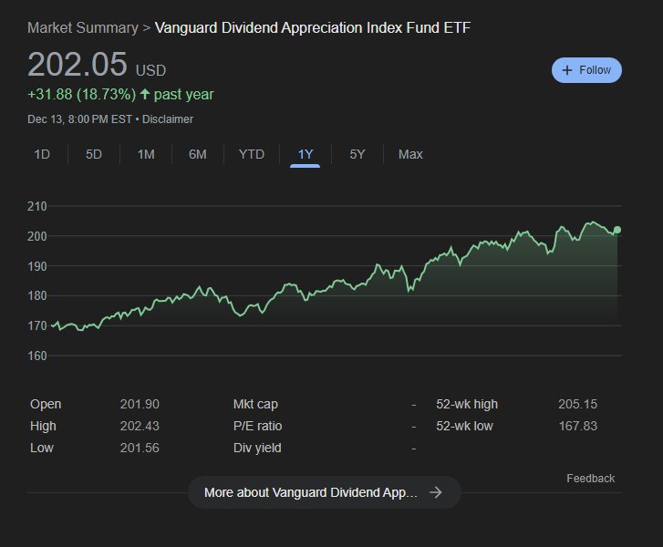
Task: Click the Market Summary breadcrumb
Action: tap(83, 28)
